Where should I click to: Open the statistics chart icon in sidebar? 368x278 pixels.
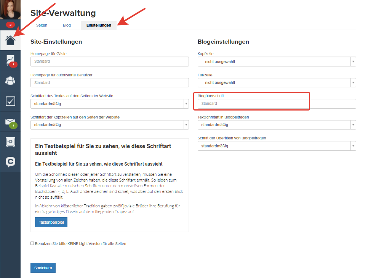(x=10, y=61)
